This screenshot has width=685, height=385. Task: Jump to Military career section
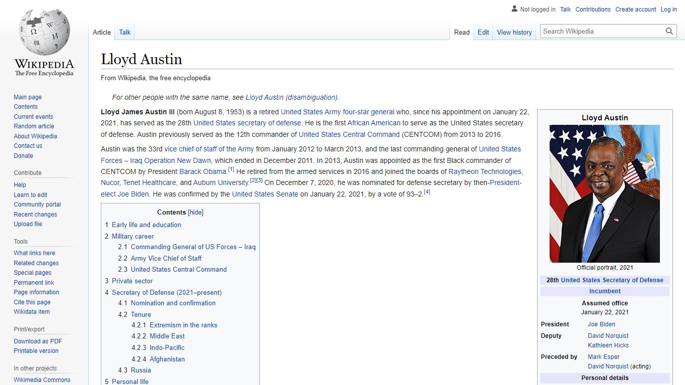pyautogui.click(x=133, y=237)
